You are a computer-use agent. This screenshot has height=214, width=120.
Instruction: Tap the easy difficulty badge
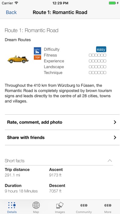101,49
